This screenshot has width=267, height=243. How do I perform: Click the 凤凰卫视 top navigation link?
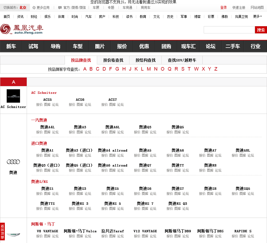pos(241,17)
